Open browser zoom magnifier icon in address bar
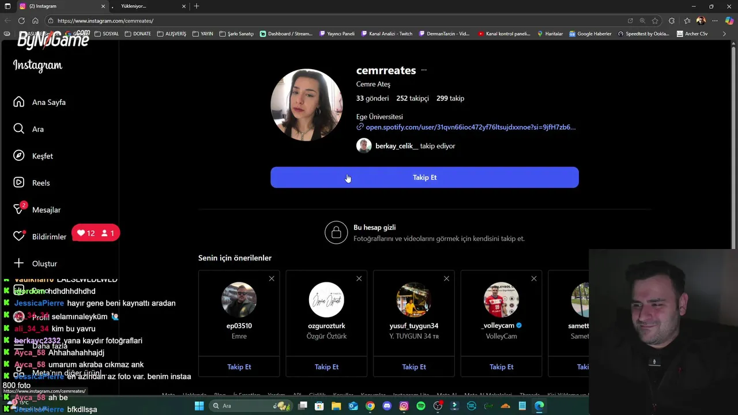The image size is (738, 415). 642,21
